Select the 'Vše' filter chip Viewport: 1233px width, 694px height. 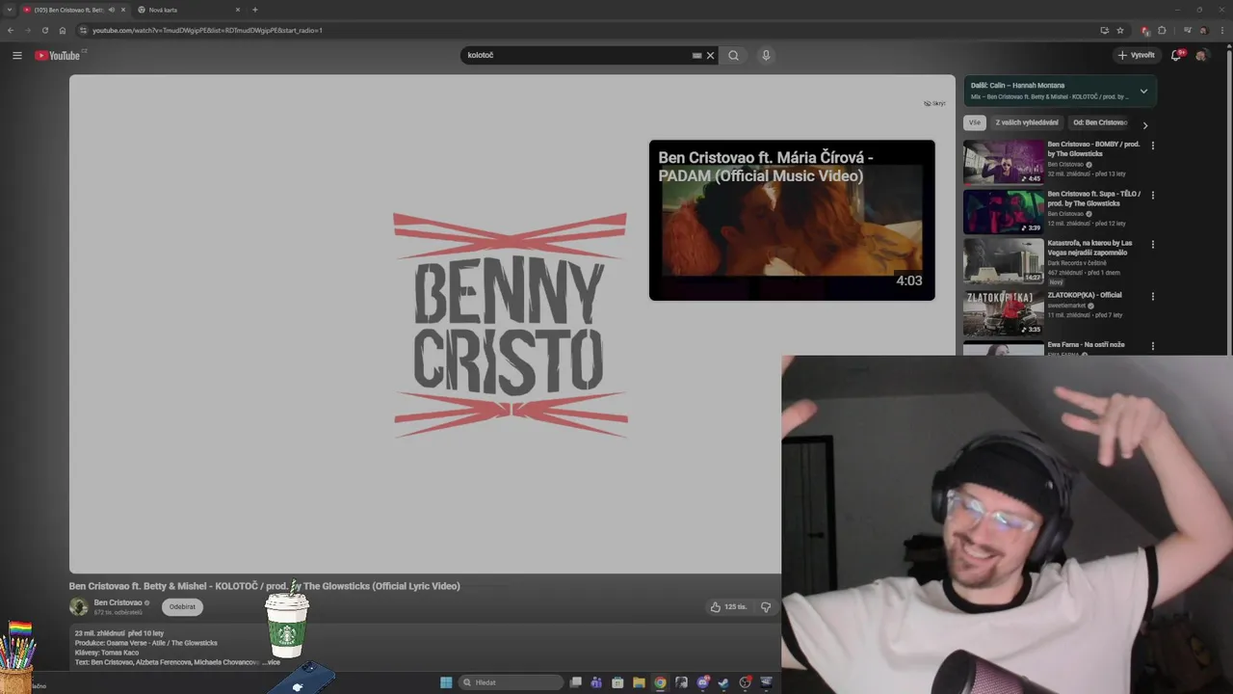point(975,122)
